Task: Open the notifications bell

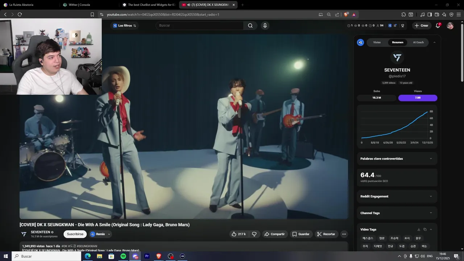Action: point(438,25)
